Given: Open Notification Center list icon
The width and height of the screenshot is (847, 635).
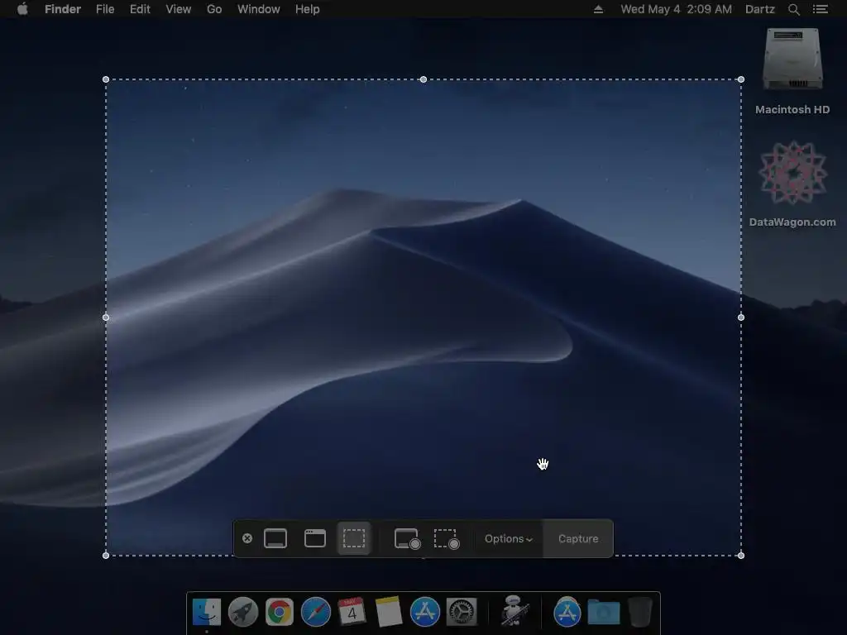Looking at the screenshot, I should pos(821,9).
